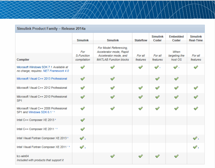Click Embedded Coder checkmark for Visual C++ 2013
215x168 pixels.
[x=176, y=79]
